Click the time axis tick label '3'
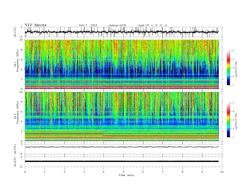 84,172
